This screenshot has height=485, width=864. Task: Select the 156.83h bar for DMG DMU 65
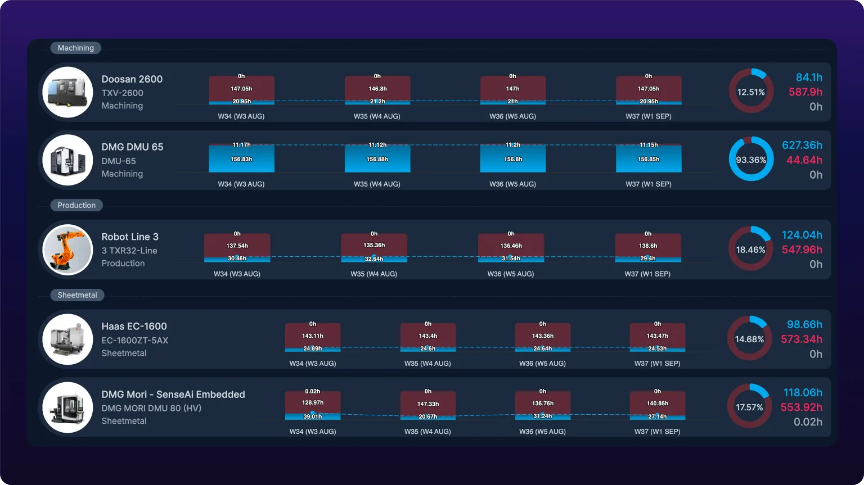point(241,159)
